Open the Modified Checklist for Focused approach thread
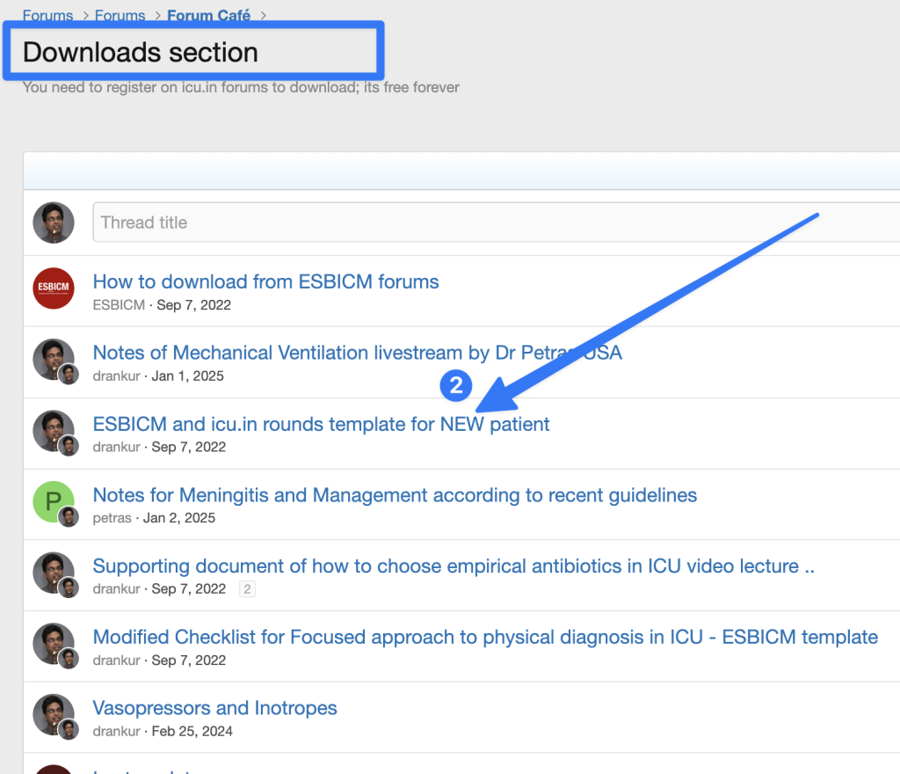 485,638
